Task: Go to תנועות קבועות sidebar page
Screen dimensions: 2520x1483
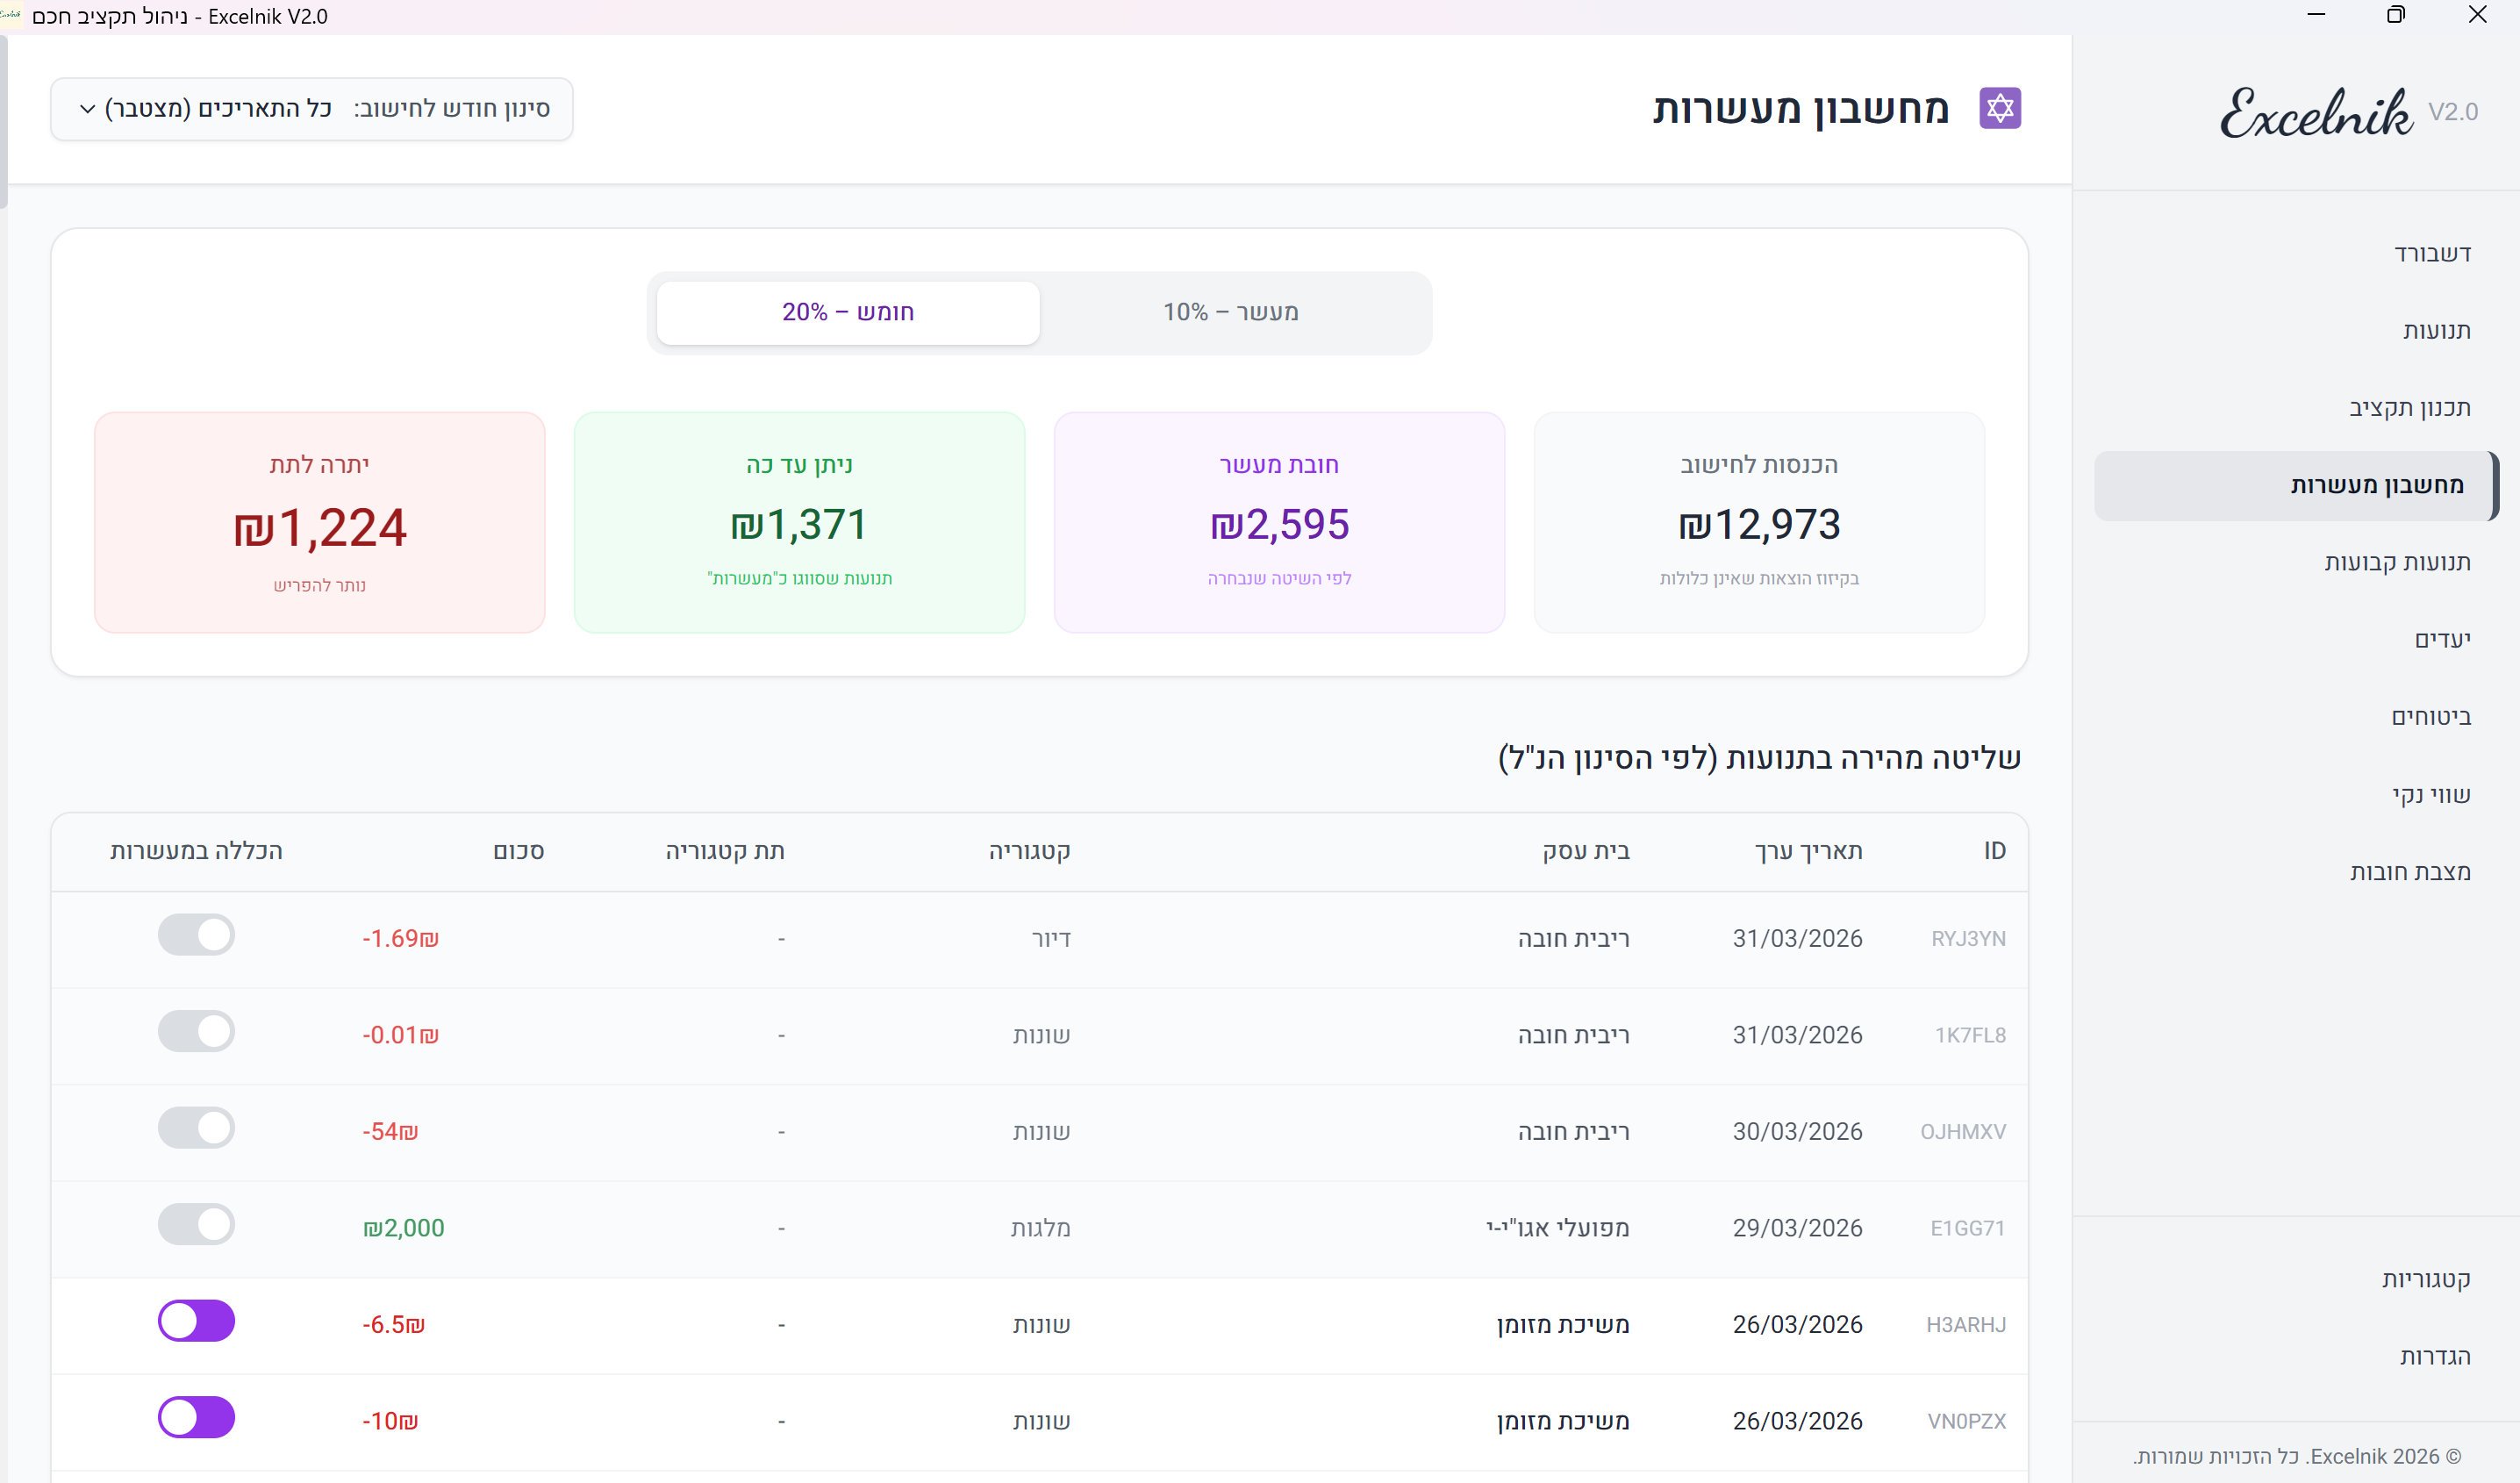Action: (x=2397, y=562)
